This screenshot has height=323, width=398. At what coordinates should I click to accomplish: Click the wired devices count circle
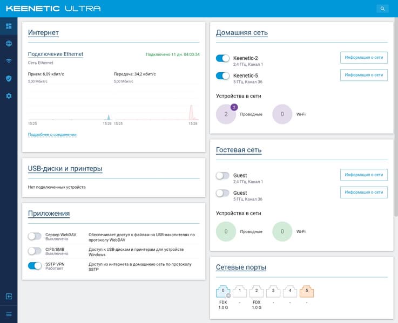(x=226, y=114)
